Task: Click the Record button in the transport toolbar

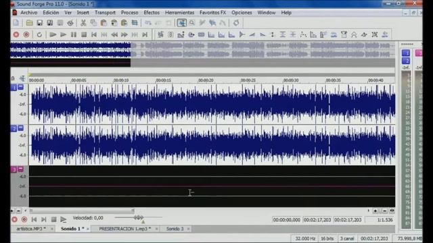Action: point(16,34)
